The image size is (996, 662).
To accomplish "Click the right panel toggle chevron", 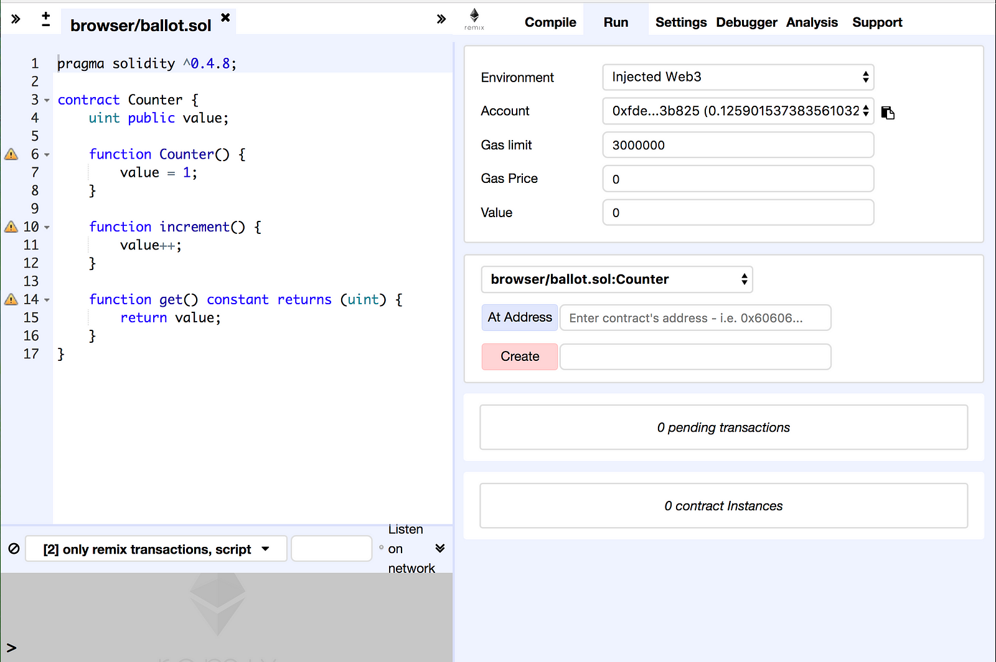I will [x=441, y=19].
